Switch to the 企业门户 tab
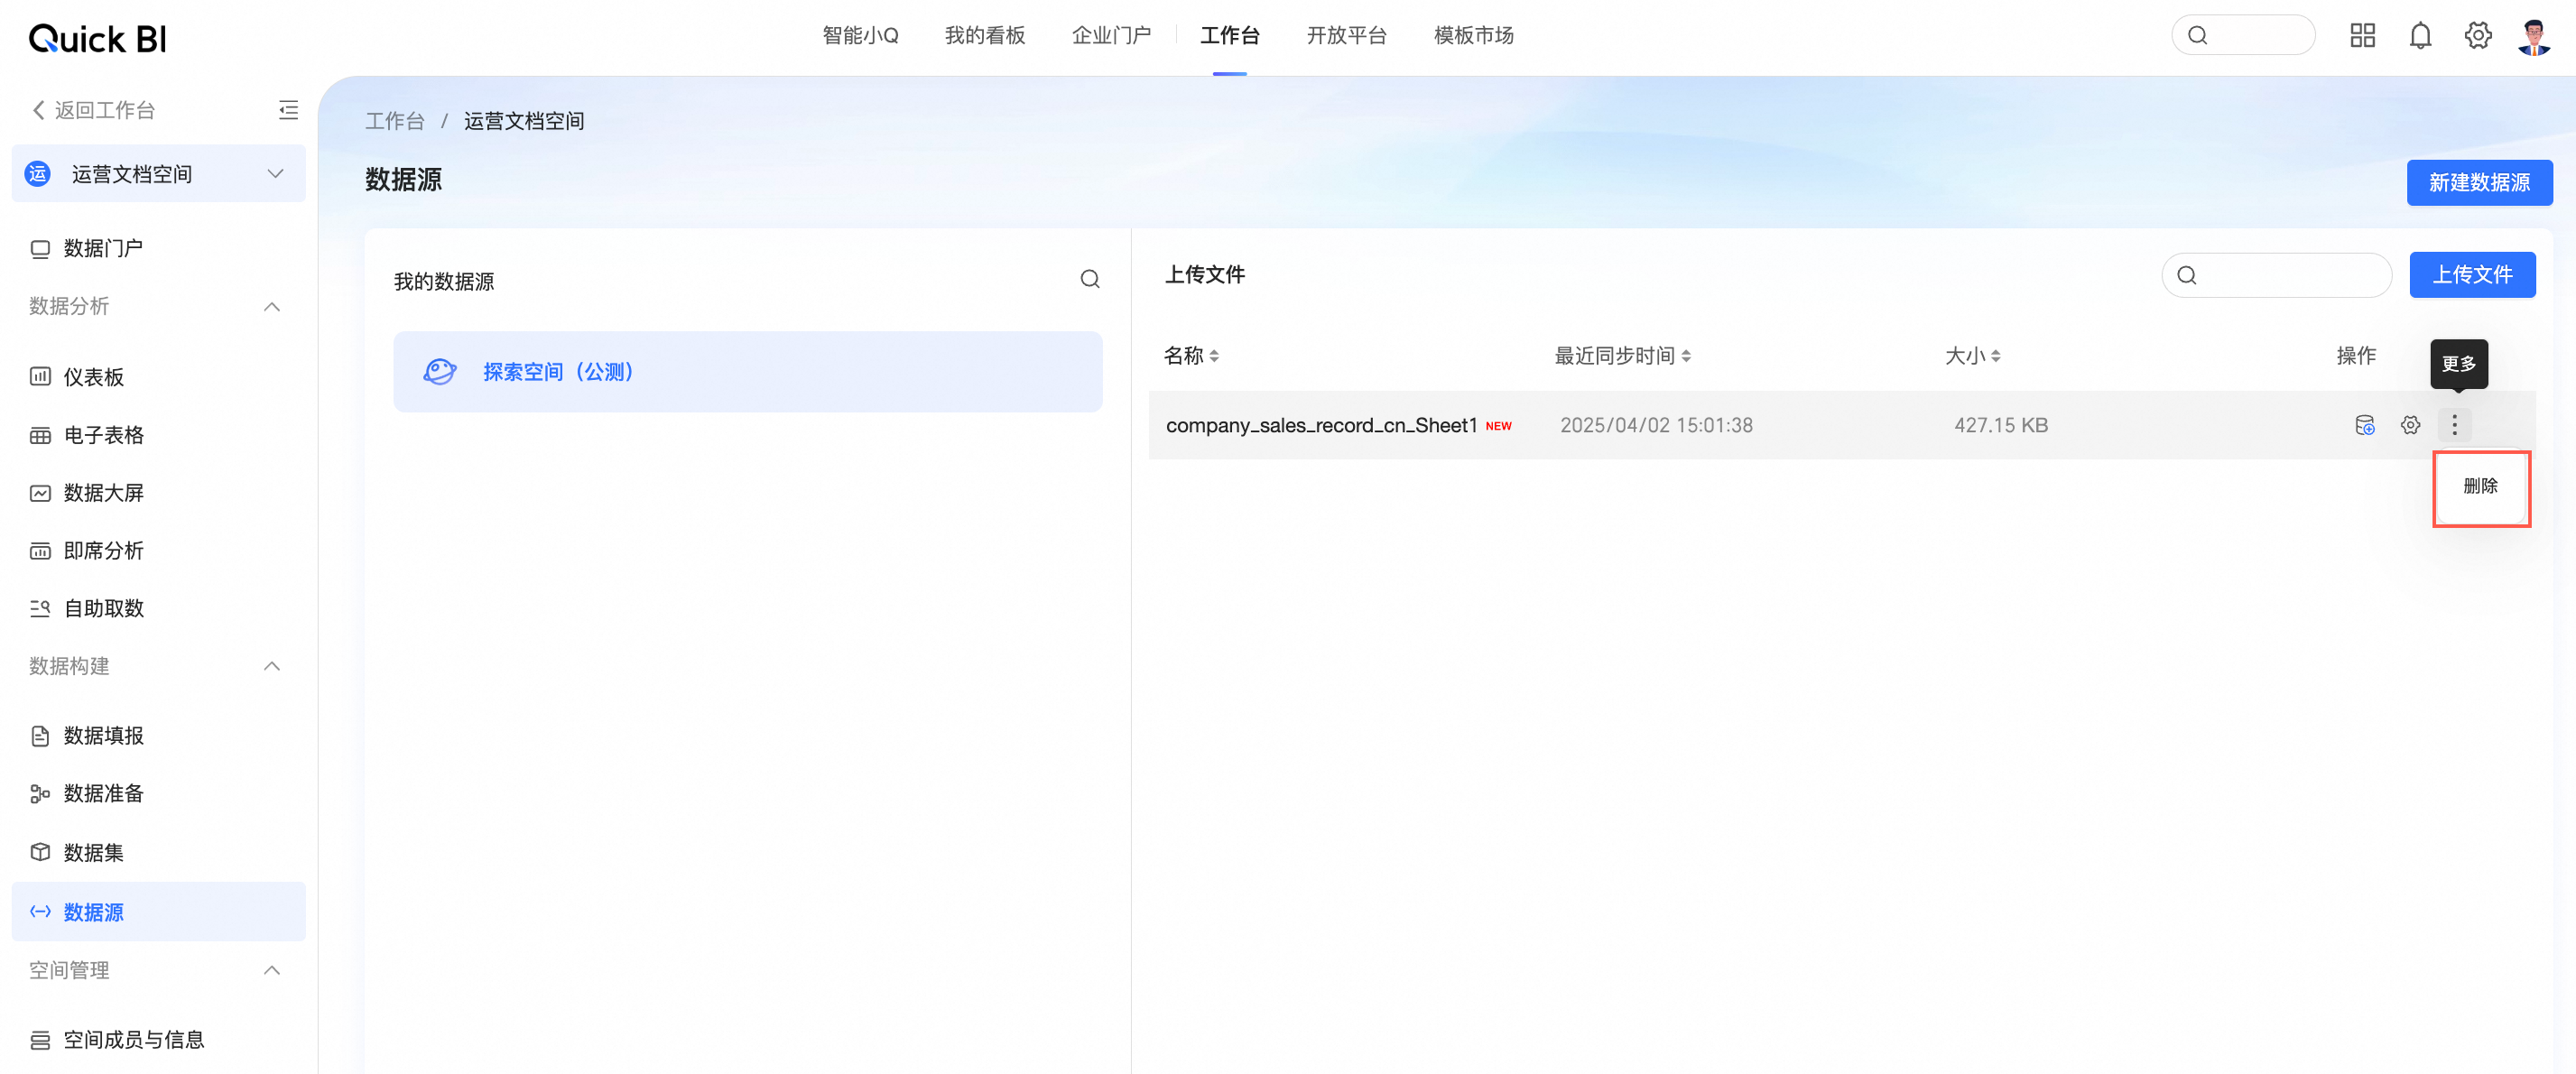The height and width of the screenshot is (1074, 2576). tap(1111, 36)
